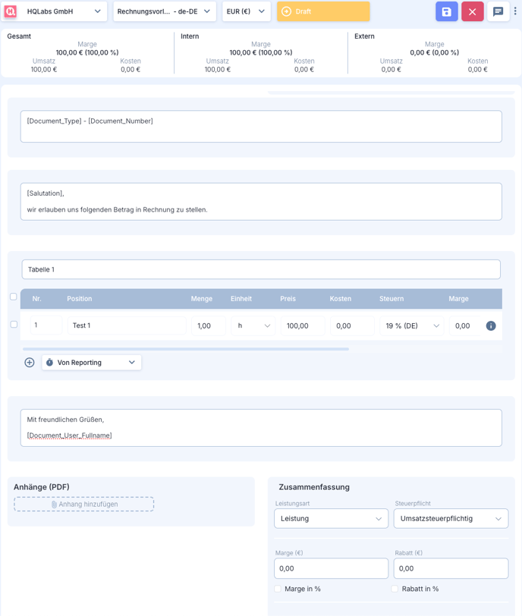Check the row 1 position checkbox
Image resolution: width=522 pixels, height=616 pixels.
(x=14, y=325)
